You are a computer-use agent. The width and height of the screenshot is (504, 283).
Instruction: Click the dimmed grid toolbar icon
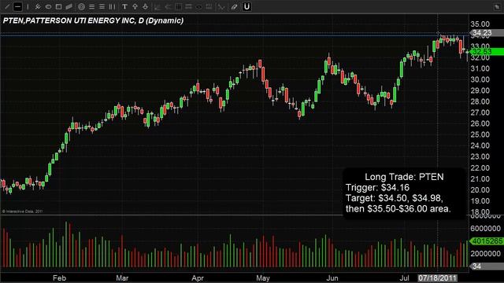179,6
